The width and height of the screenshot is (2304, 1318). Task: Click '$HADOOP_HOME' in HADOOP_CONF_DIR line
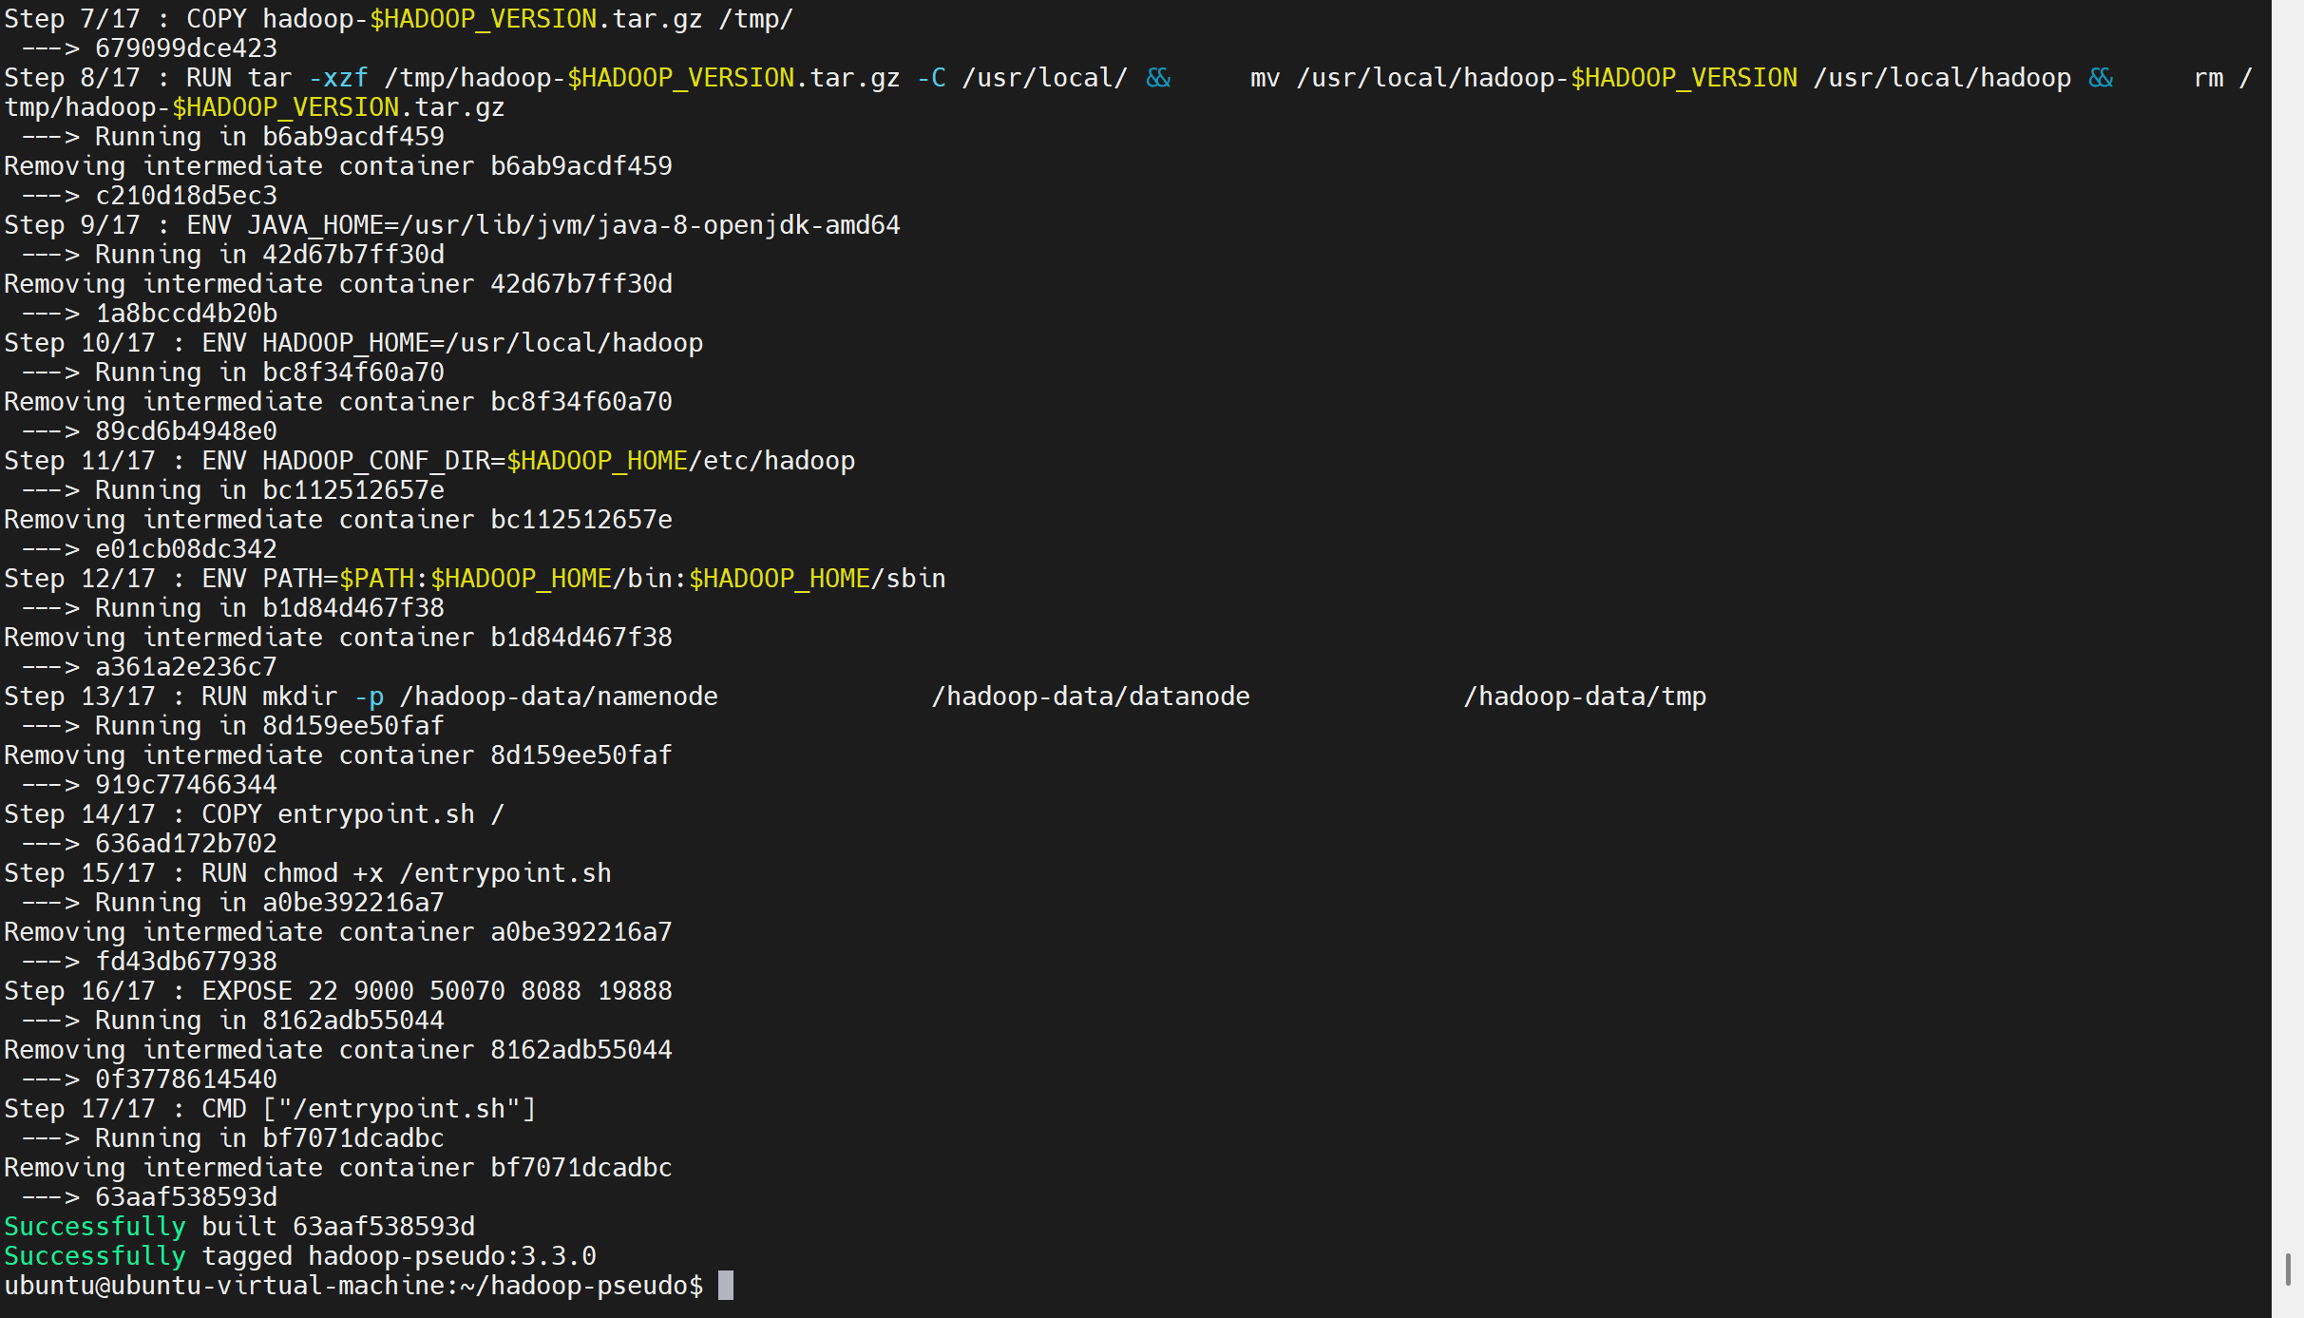597,461
